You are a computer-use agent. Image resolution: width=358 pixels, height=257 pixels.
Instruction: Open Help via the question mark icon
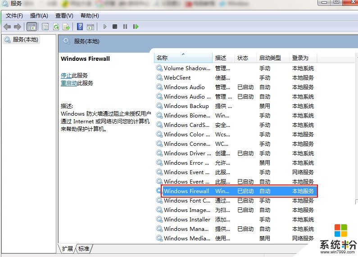[x=80, y=27]
